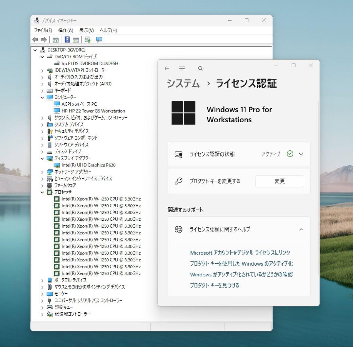Expand the 記憶域コントローラー category
The height and width of the screenshot is (347, 353).
pos(42,314)
